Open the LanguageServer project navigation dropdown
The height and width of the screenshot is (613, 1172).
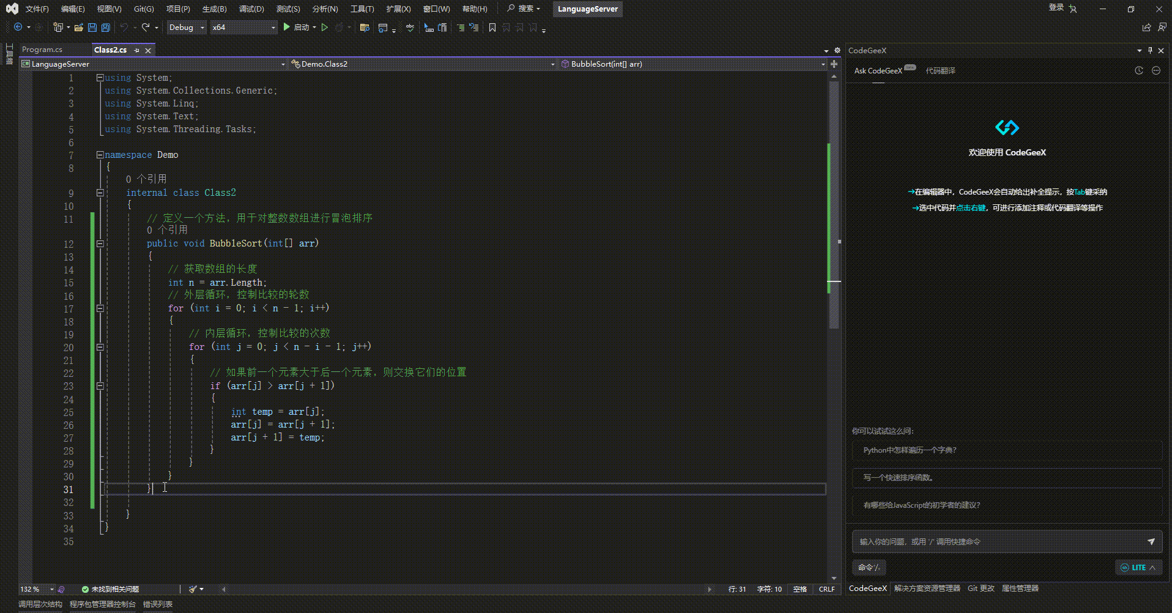[154, 64]
